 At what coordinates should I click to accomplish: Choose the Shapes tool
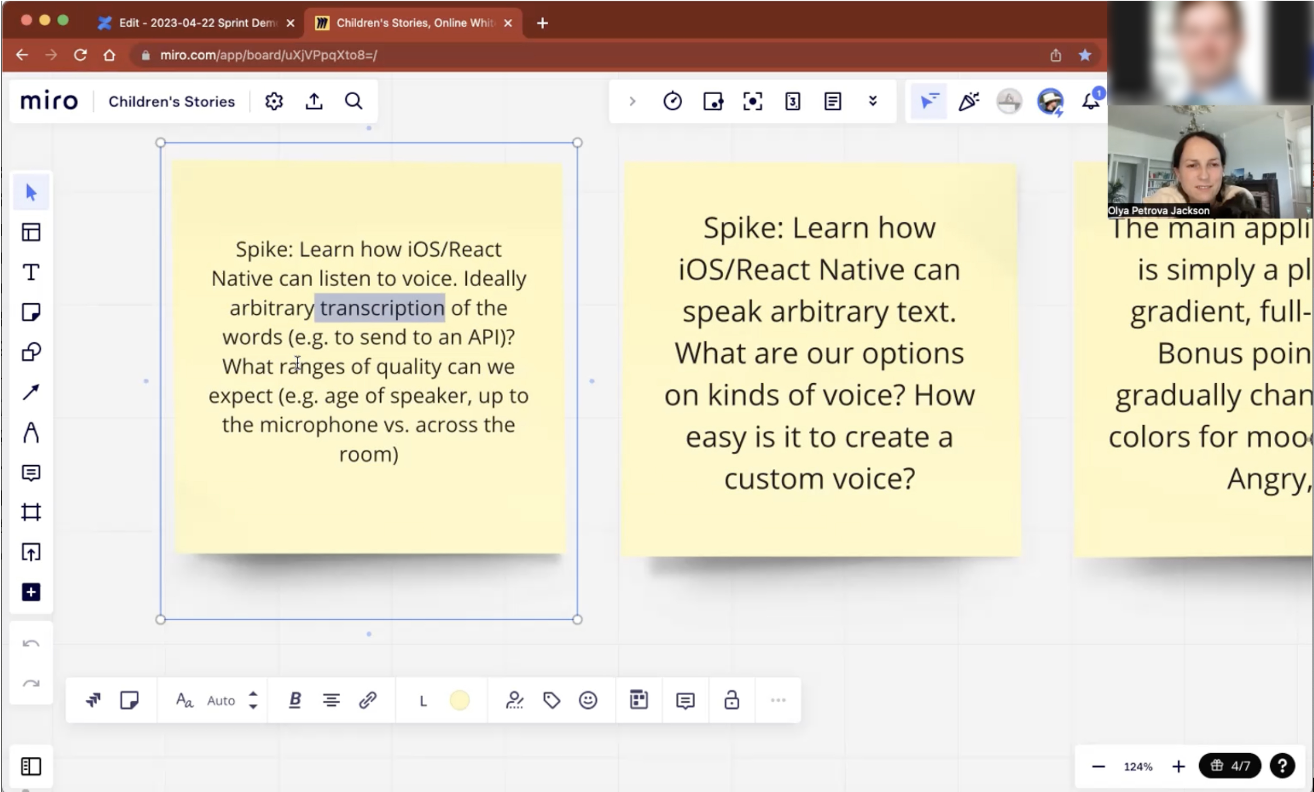point(31,352)
